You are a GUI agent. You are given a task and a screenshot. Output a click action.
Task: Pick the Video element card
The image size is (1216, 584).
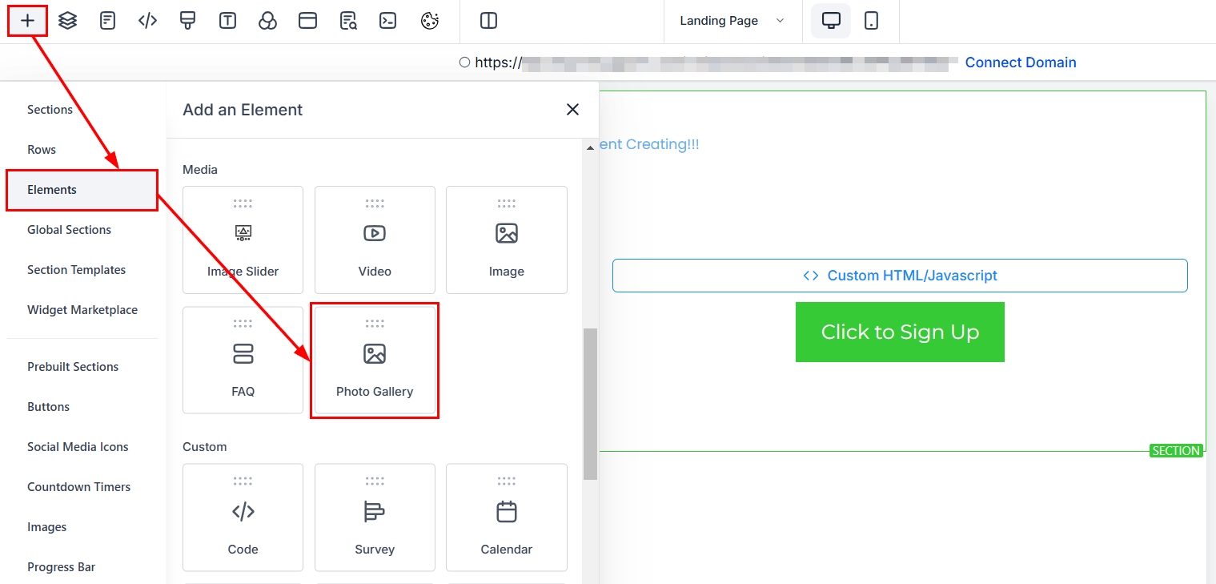point(375,240)
